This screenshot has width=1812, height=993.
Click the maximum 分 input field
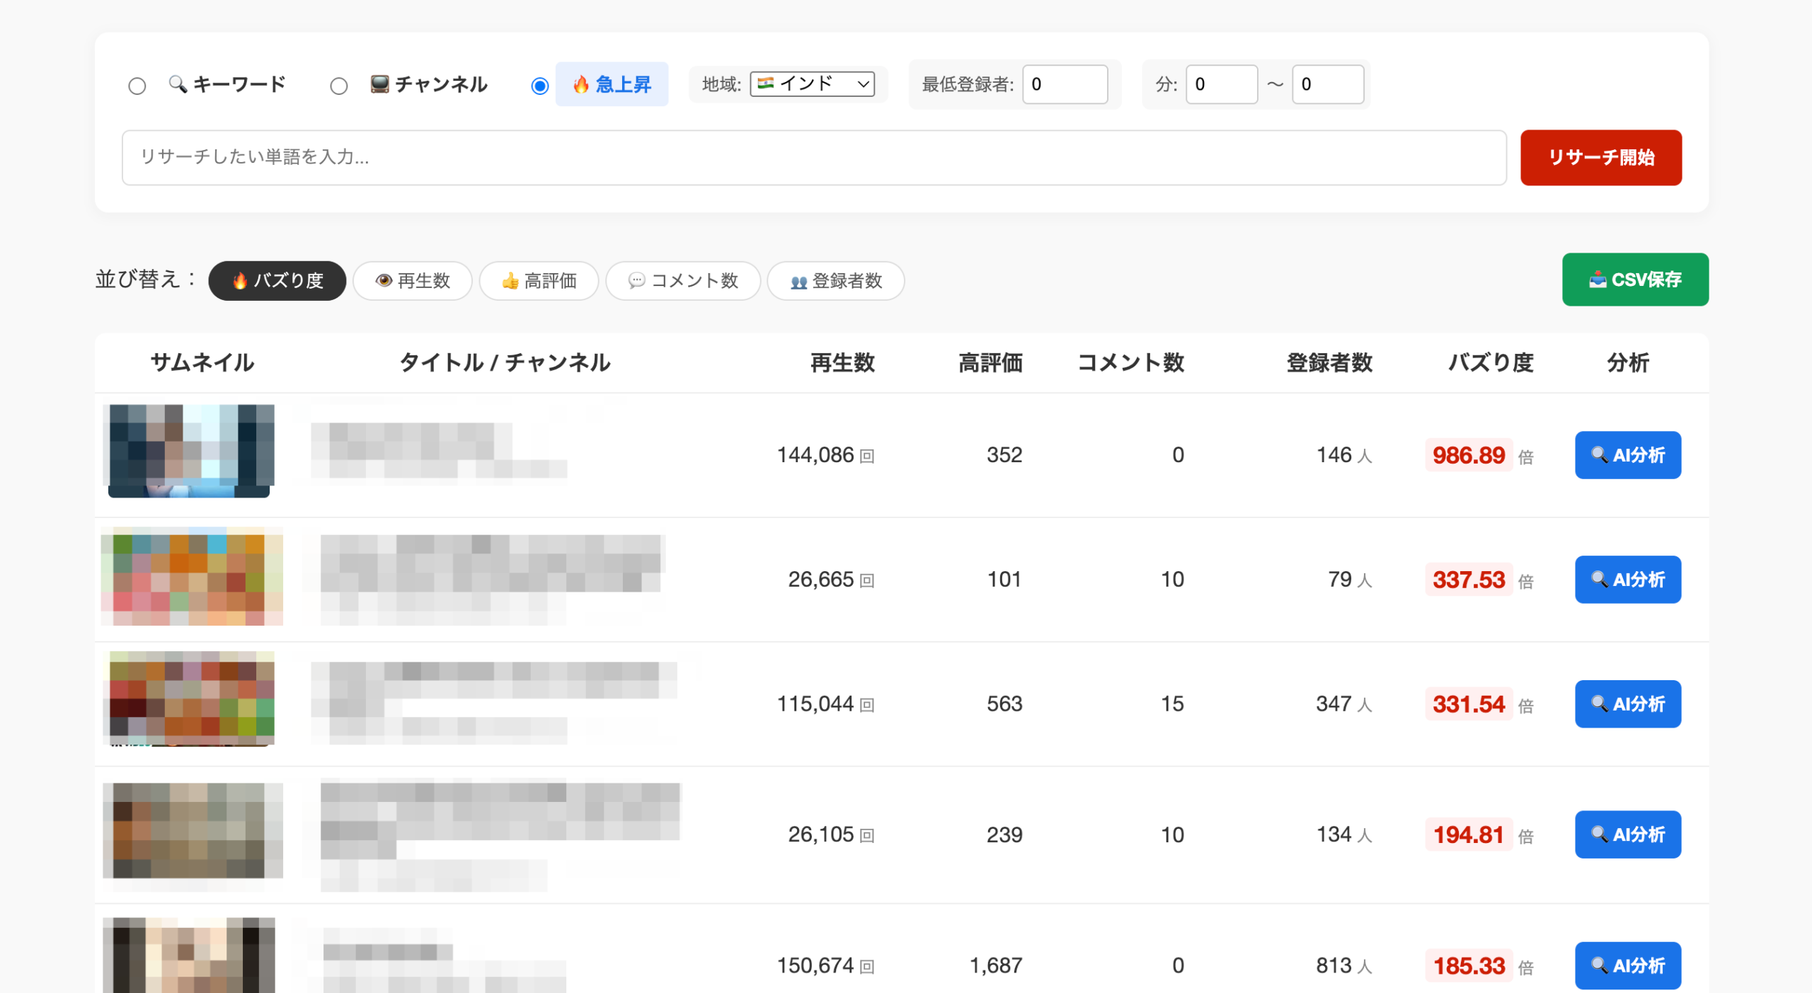pos(1327,84)
